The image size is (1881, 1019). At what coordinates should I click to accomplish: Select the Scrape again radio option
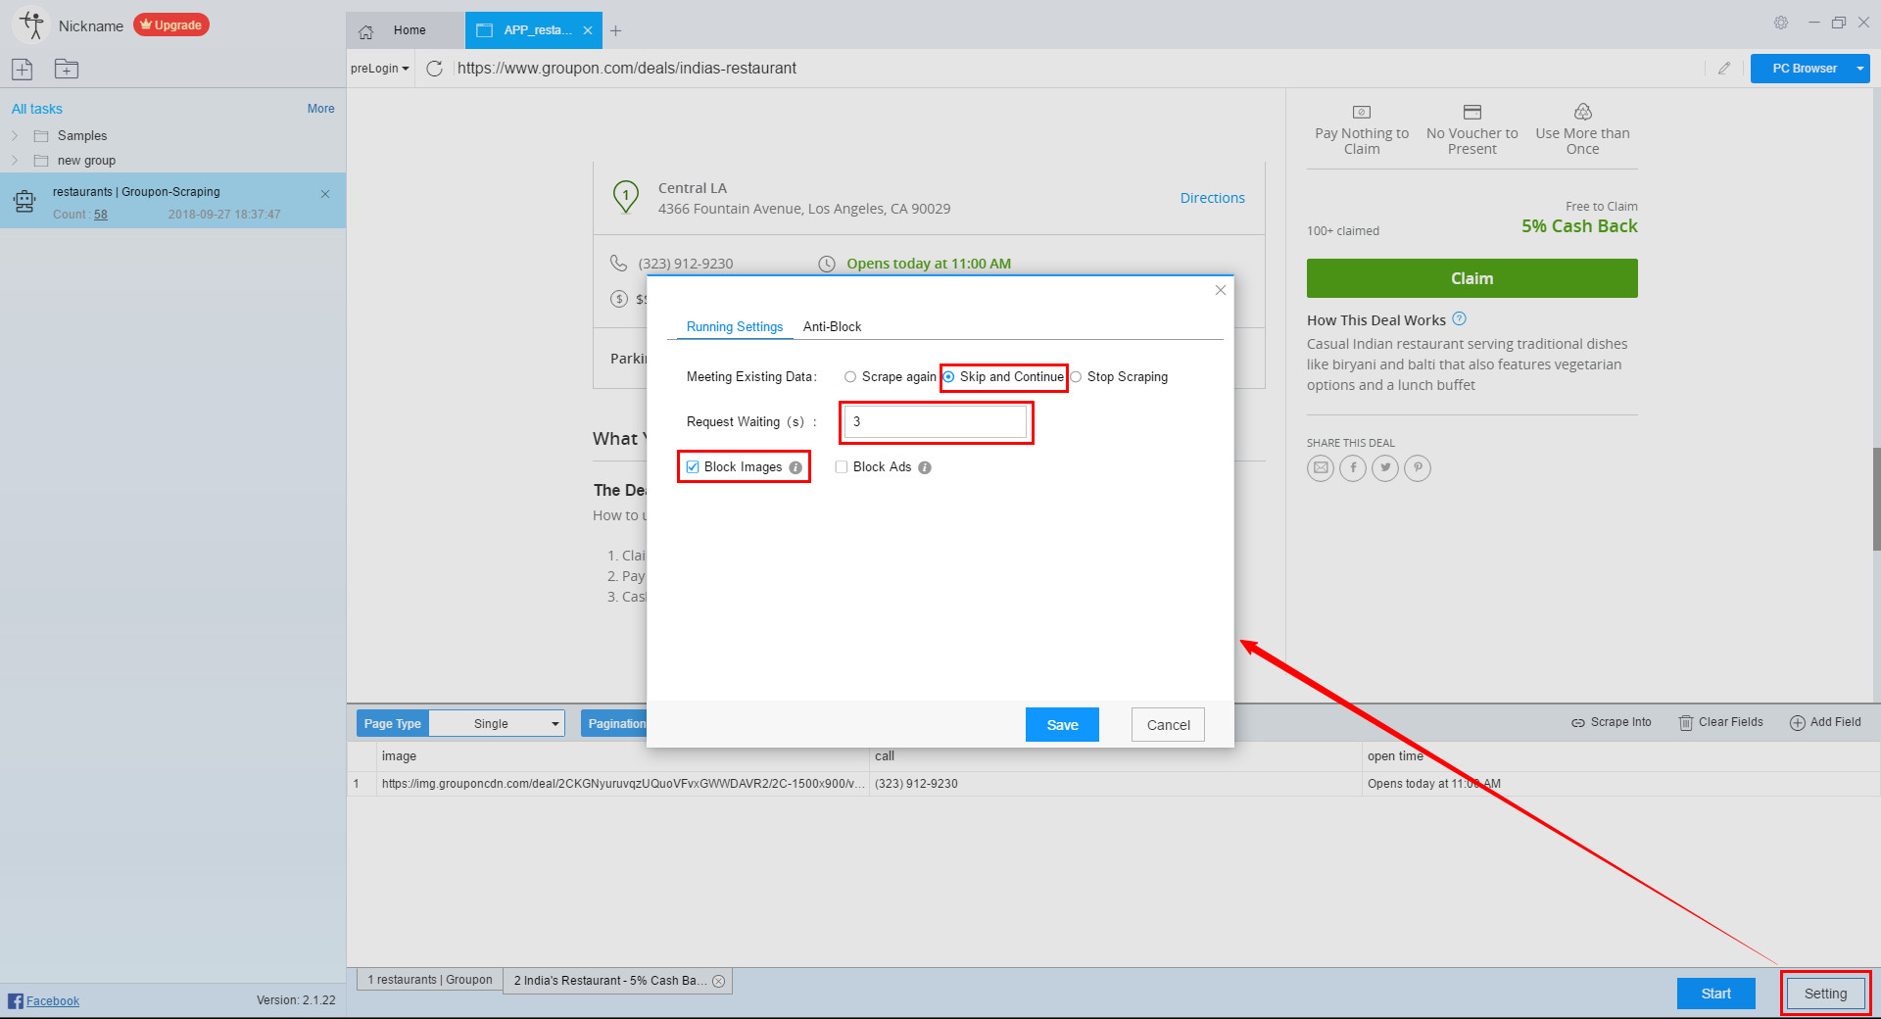(850, 377)
